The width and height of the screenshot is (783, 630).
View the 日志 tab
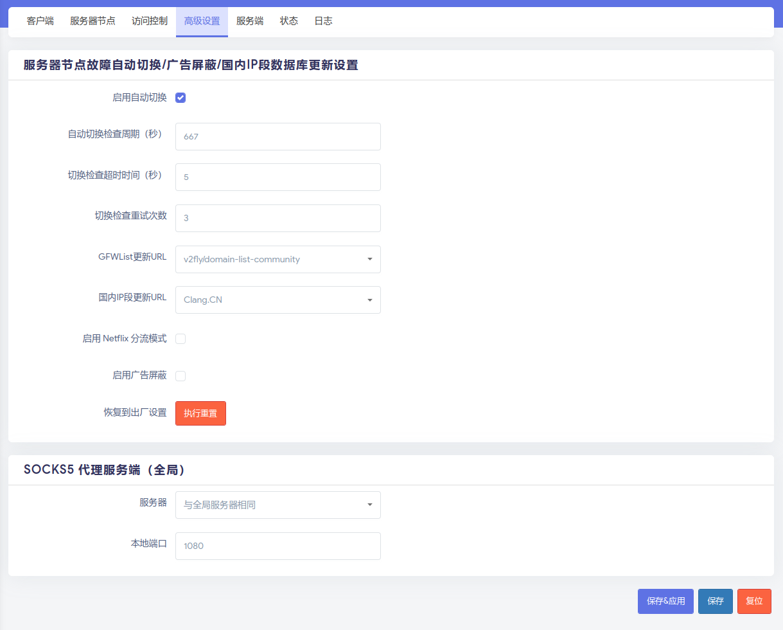point(323,21)
